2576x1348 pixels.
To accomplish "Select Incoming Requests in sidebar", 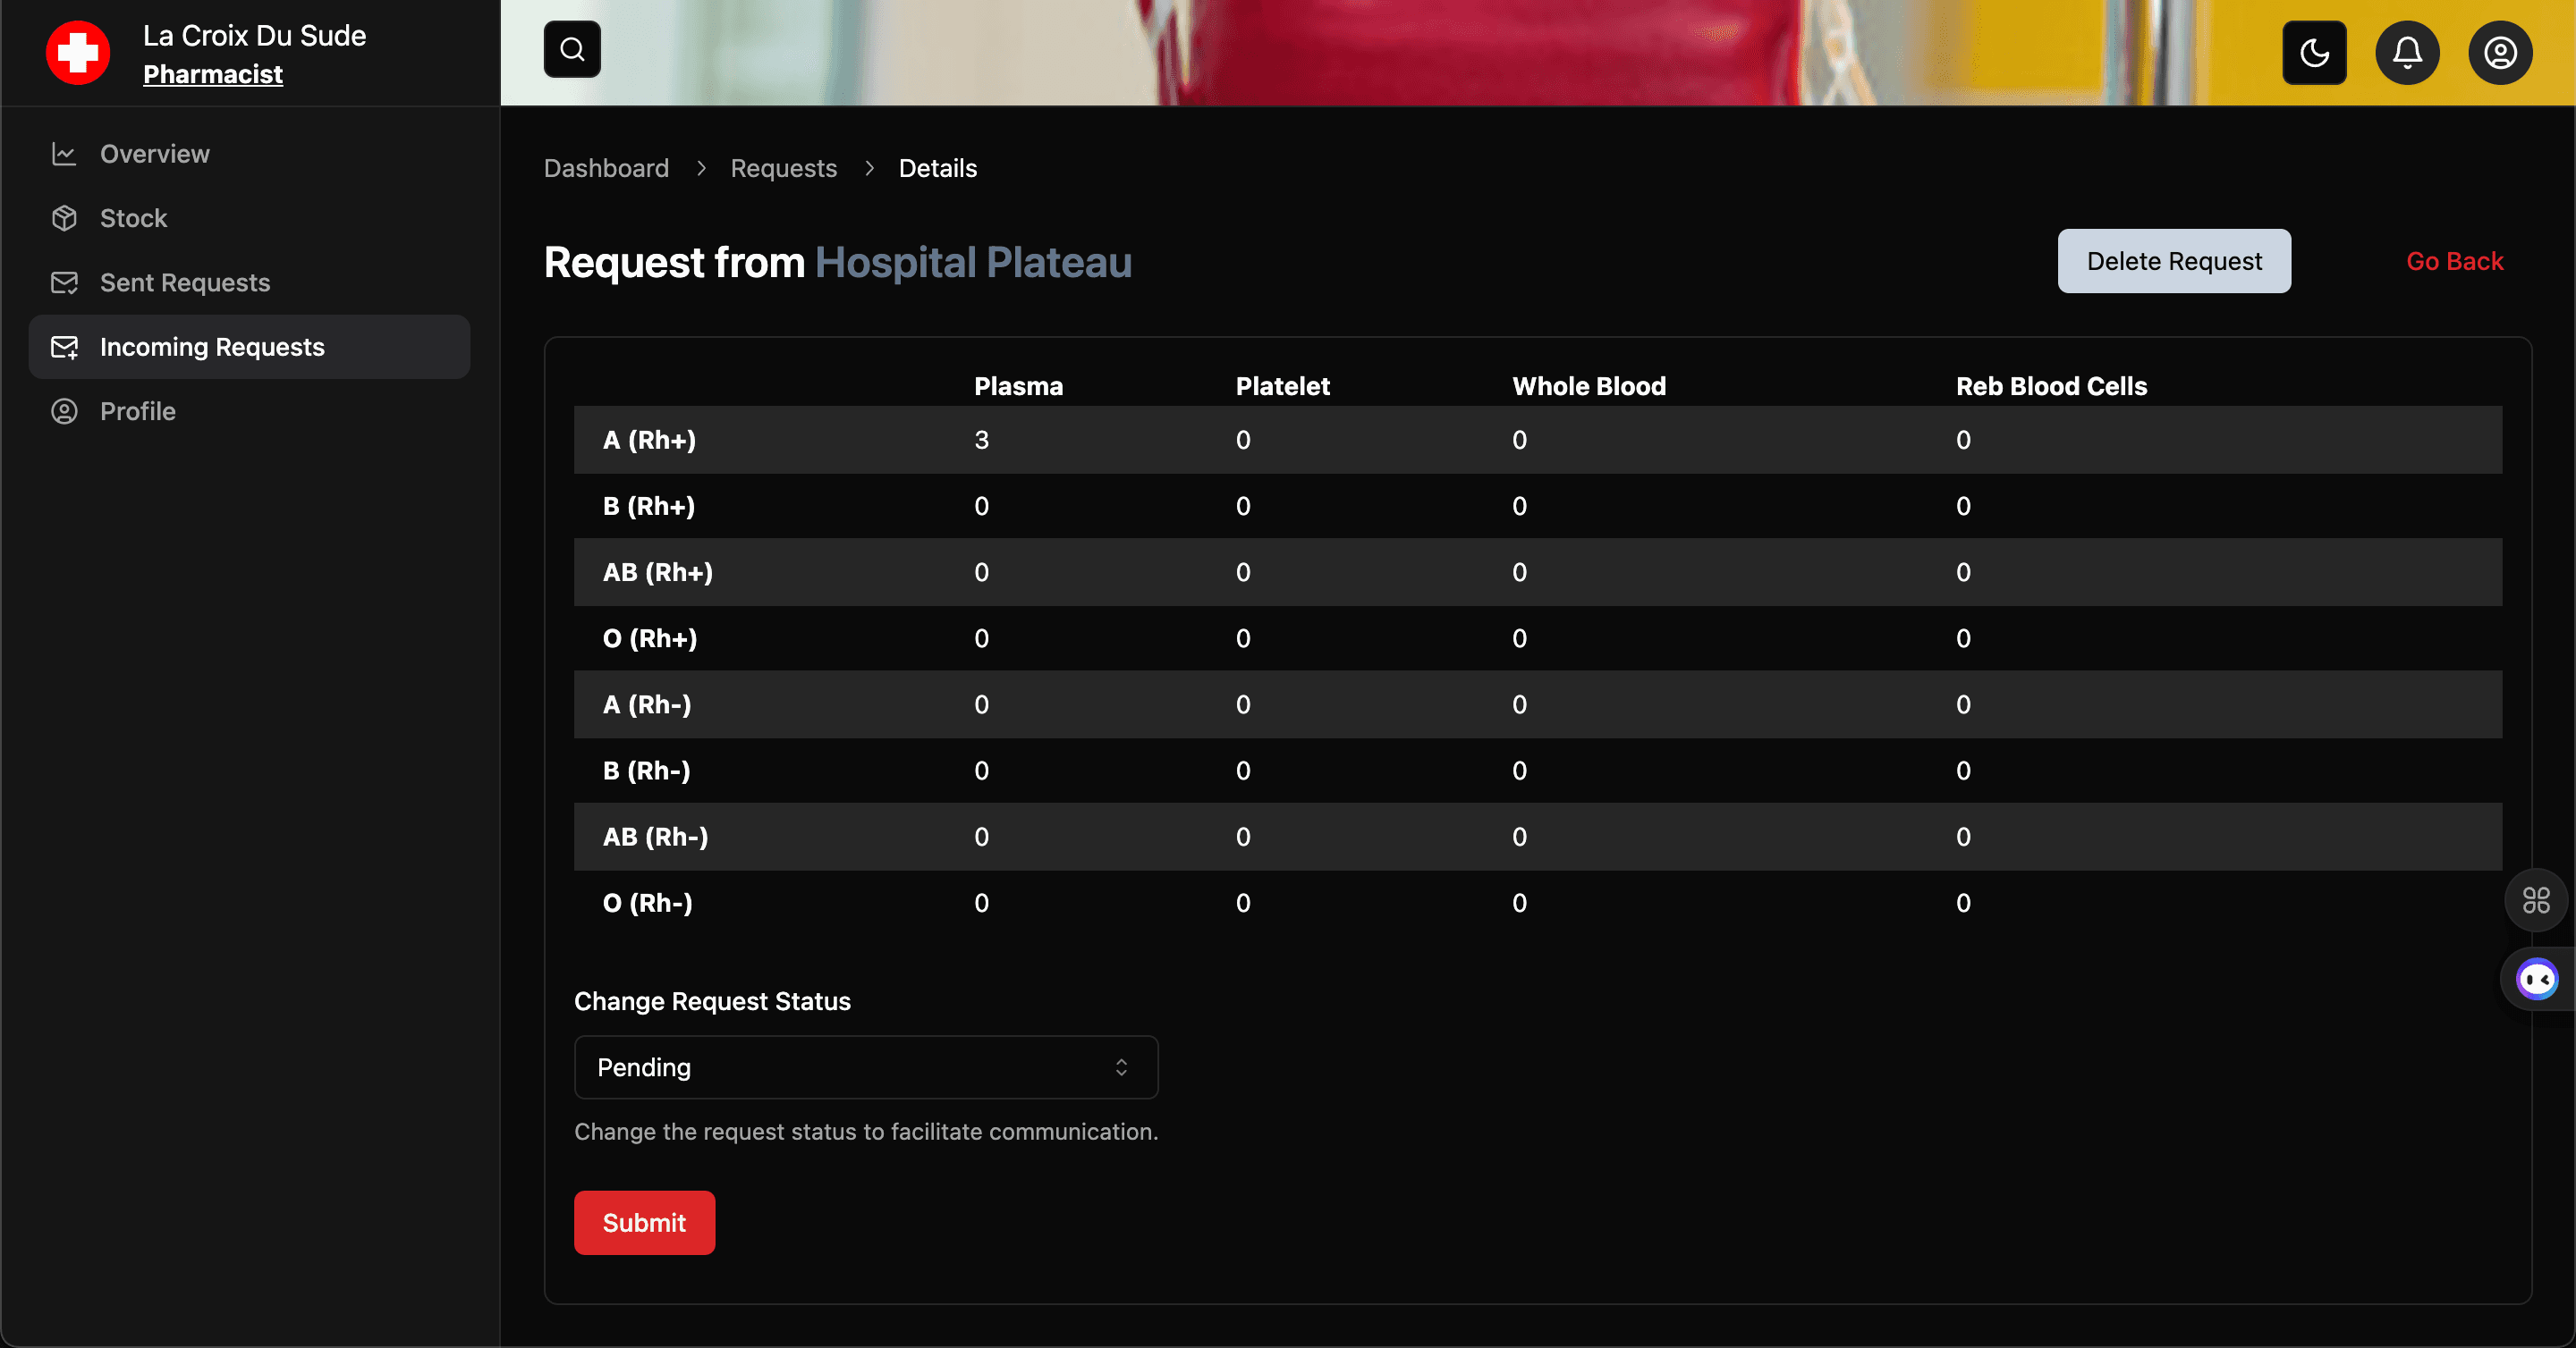I will click(x=212, y=347).
